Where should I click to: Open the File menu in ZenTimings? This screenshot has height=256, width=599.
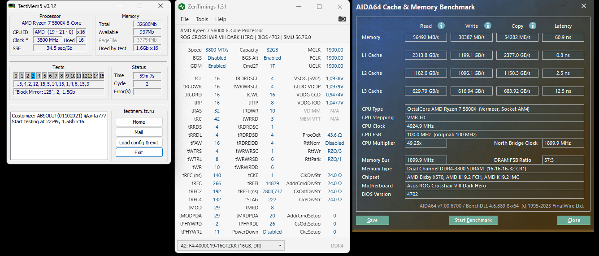coord(185,19)
